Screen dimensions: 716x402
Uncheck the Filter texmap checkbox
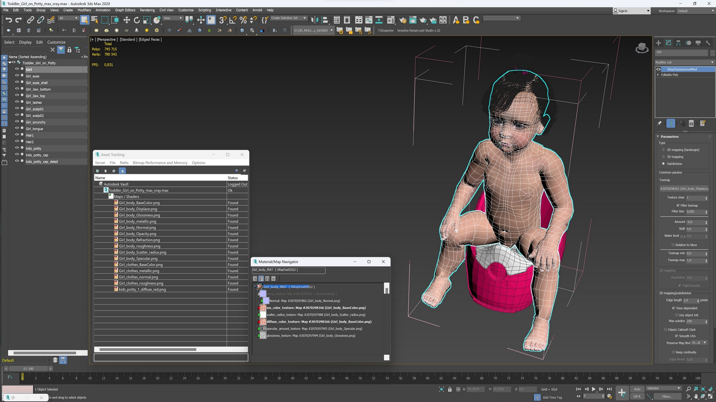(x=678, y=205)
